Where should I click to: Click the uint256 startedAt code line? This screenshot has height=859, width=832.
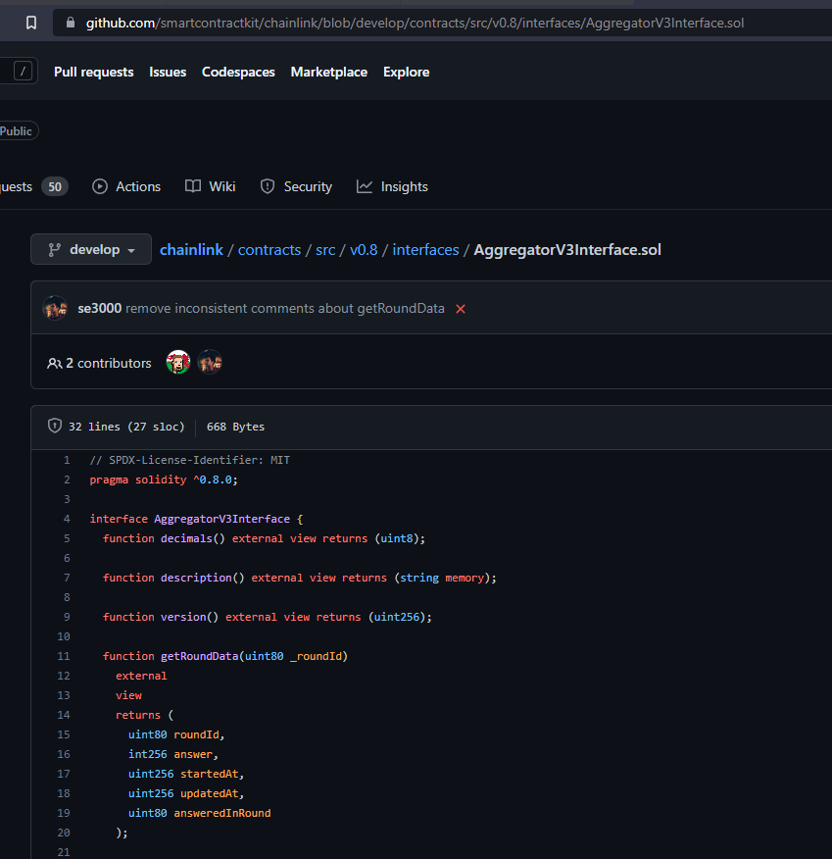(186, 774)
